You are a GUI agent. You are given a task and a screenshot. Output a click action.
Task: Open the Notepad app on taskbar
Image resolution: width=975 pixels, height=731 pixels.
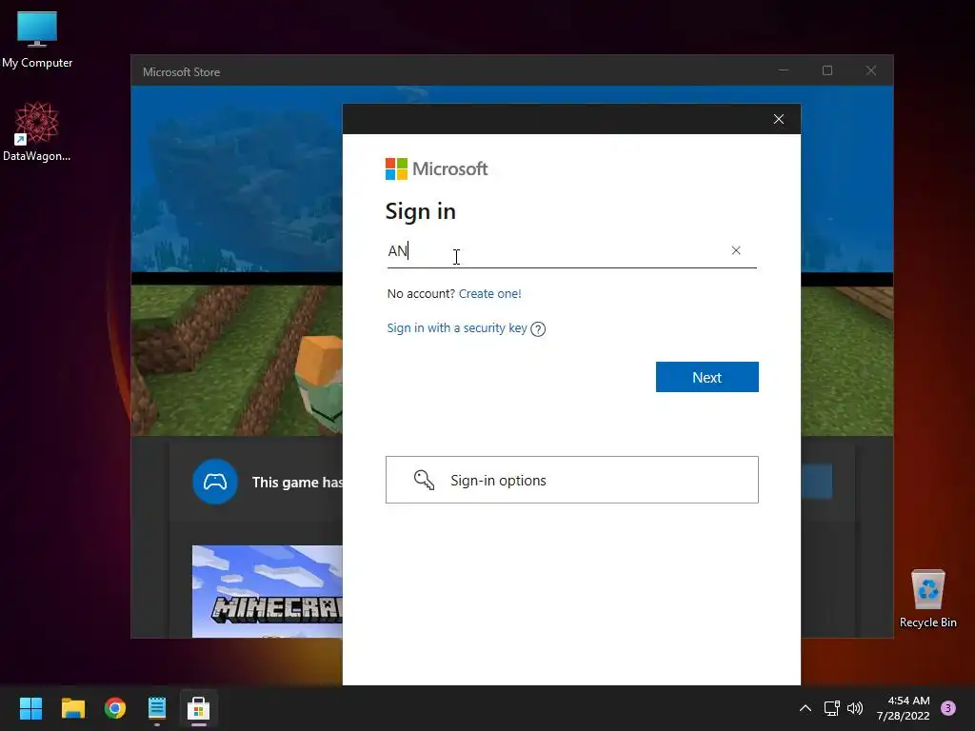click(x=157, y=708)
